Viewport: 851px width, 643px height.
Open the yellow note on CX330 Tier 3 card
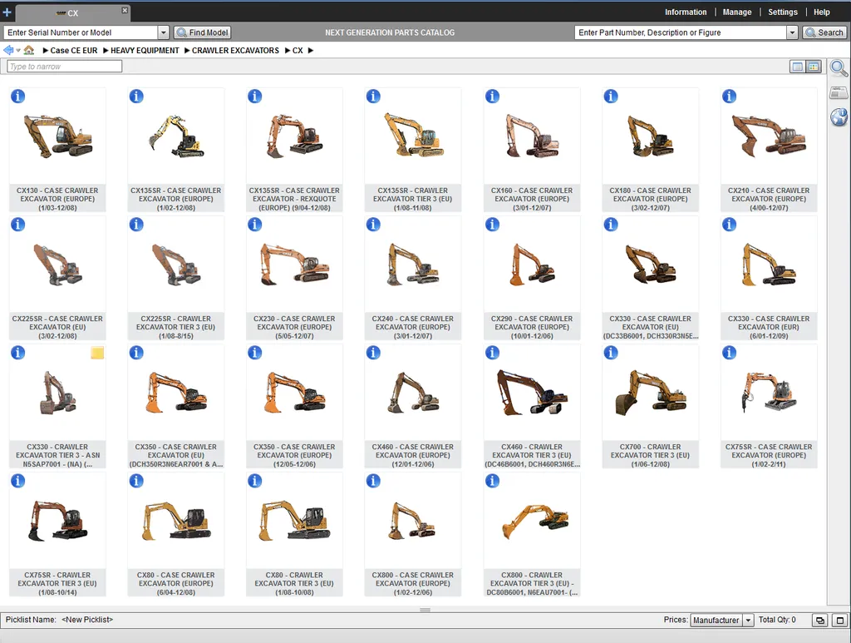click(x=97, y=353)
